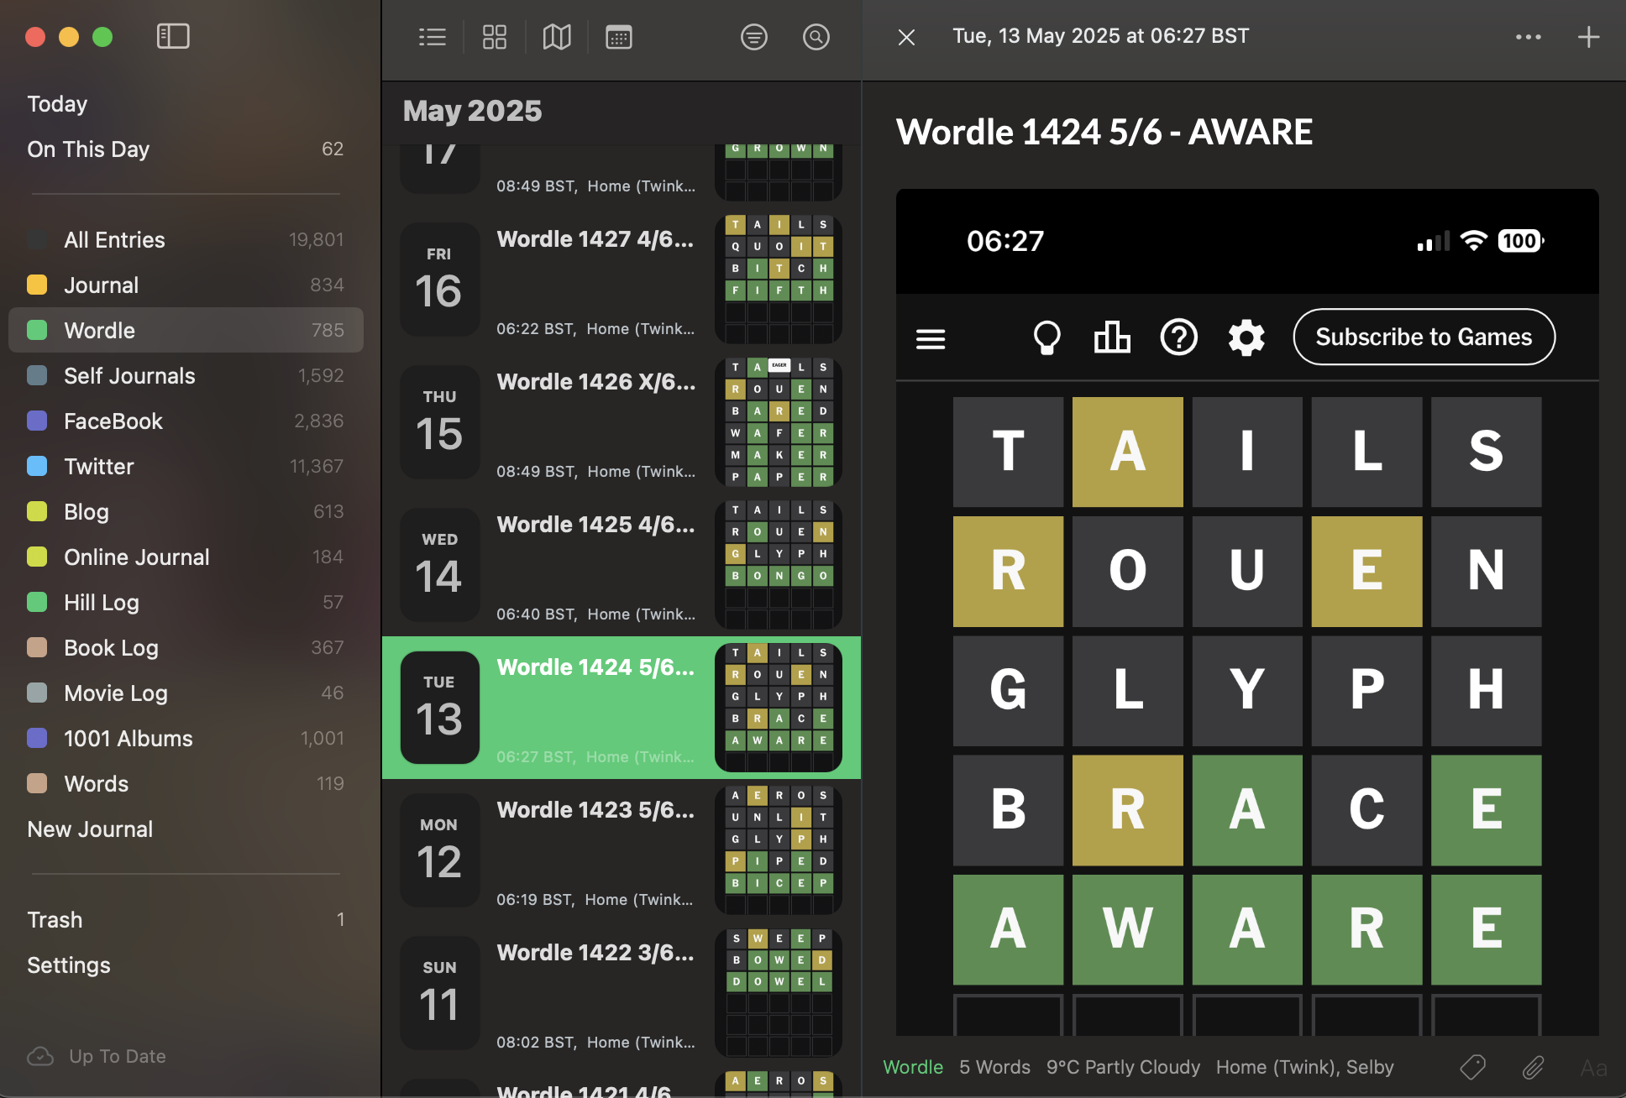
Task: Open the tag icon in footer
Action: (1472, 1067)
